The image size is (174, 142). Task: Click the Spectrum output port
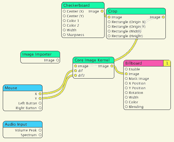click(40, 135)
